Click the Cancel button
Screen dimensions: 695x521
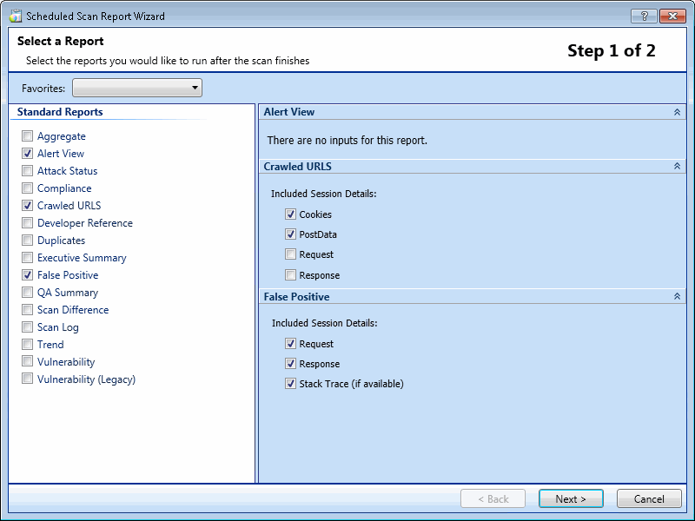coord(649,498)
